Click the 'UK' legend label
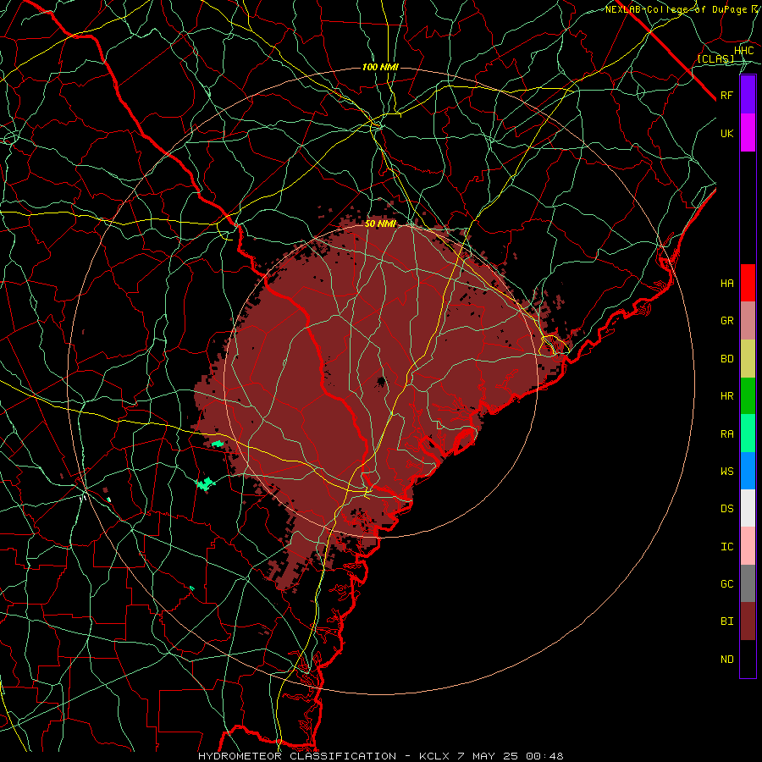The width and height of the screenshot is (762, 762). click(x=727, y=133)
